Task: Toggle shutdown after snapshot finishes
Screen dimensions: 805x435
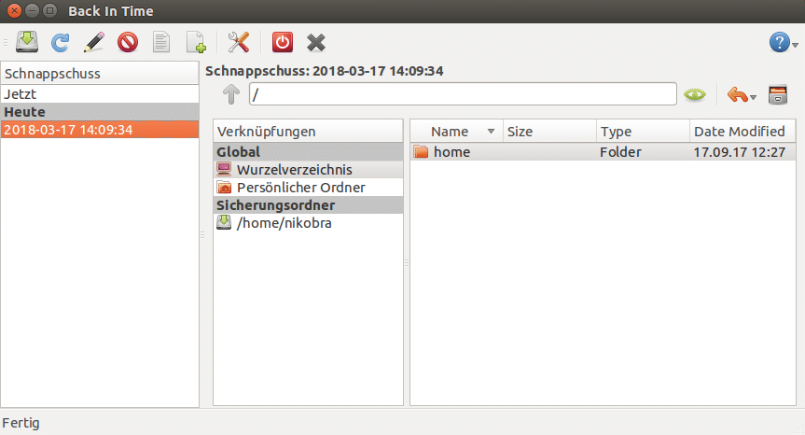Action: coord(283,42)
